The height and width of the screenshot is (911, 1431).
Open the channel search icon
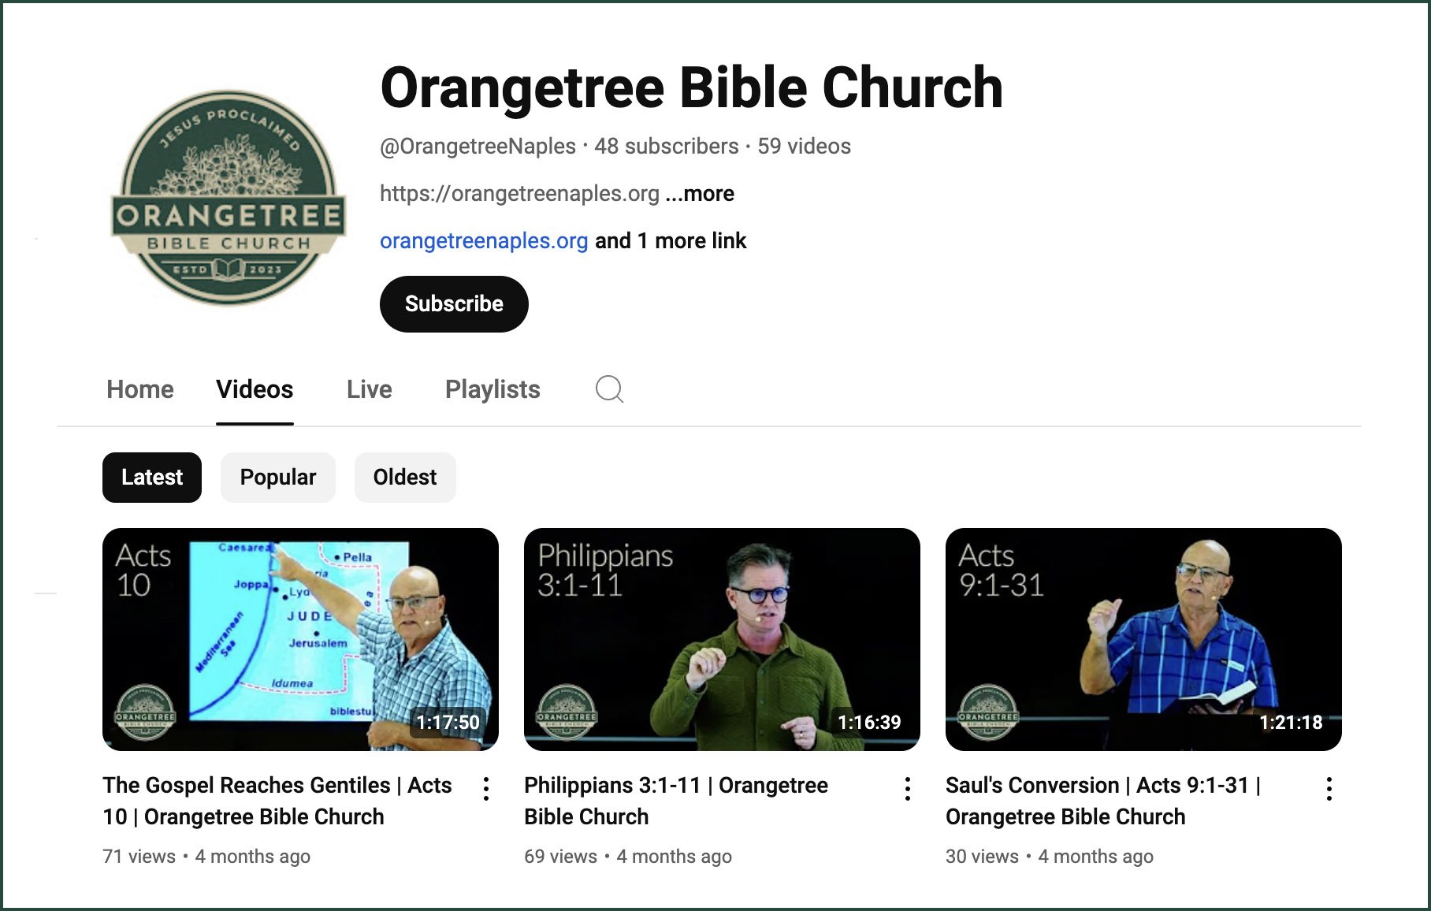[609, 389]
